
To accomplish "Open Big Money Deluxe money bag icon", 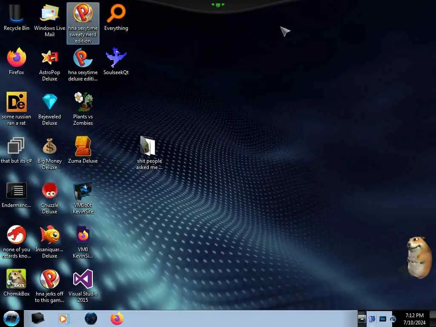I will (x=49, y=153).
